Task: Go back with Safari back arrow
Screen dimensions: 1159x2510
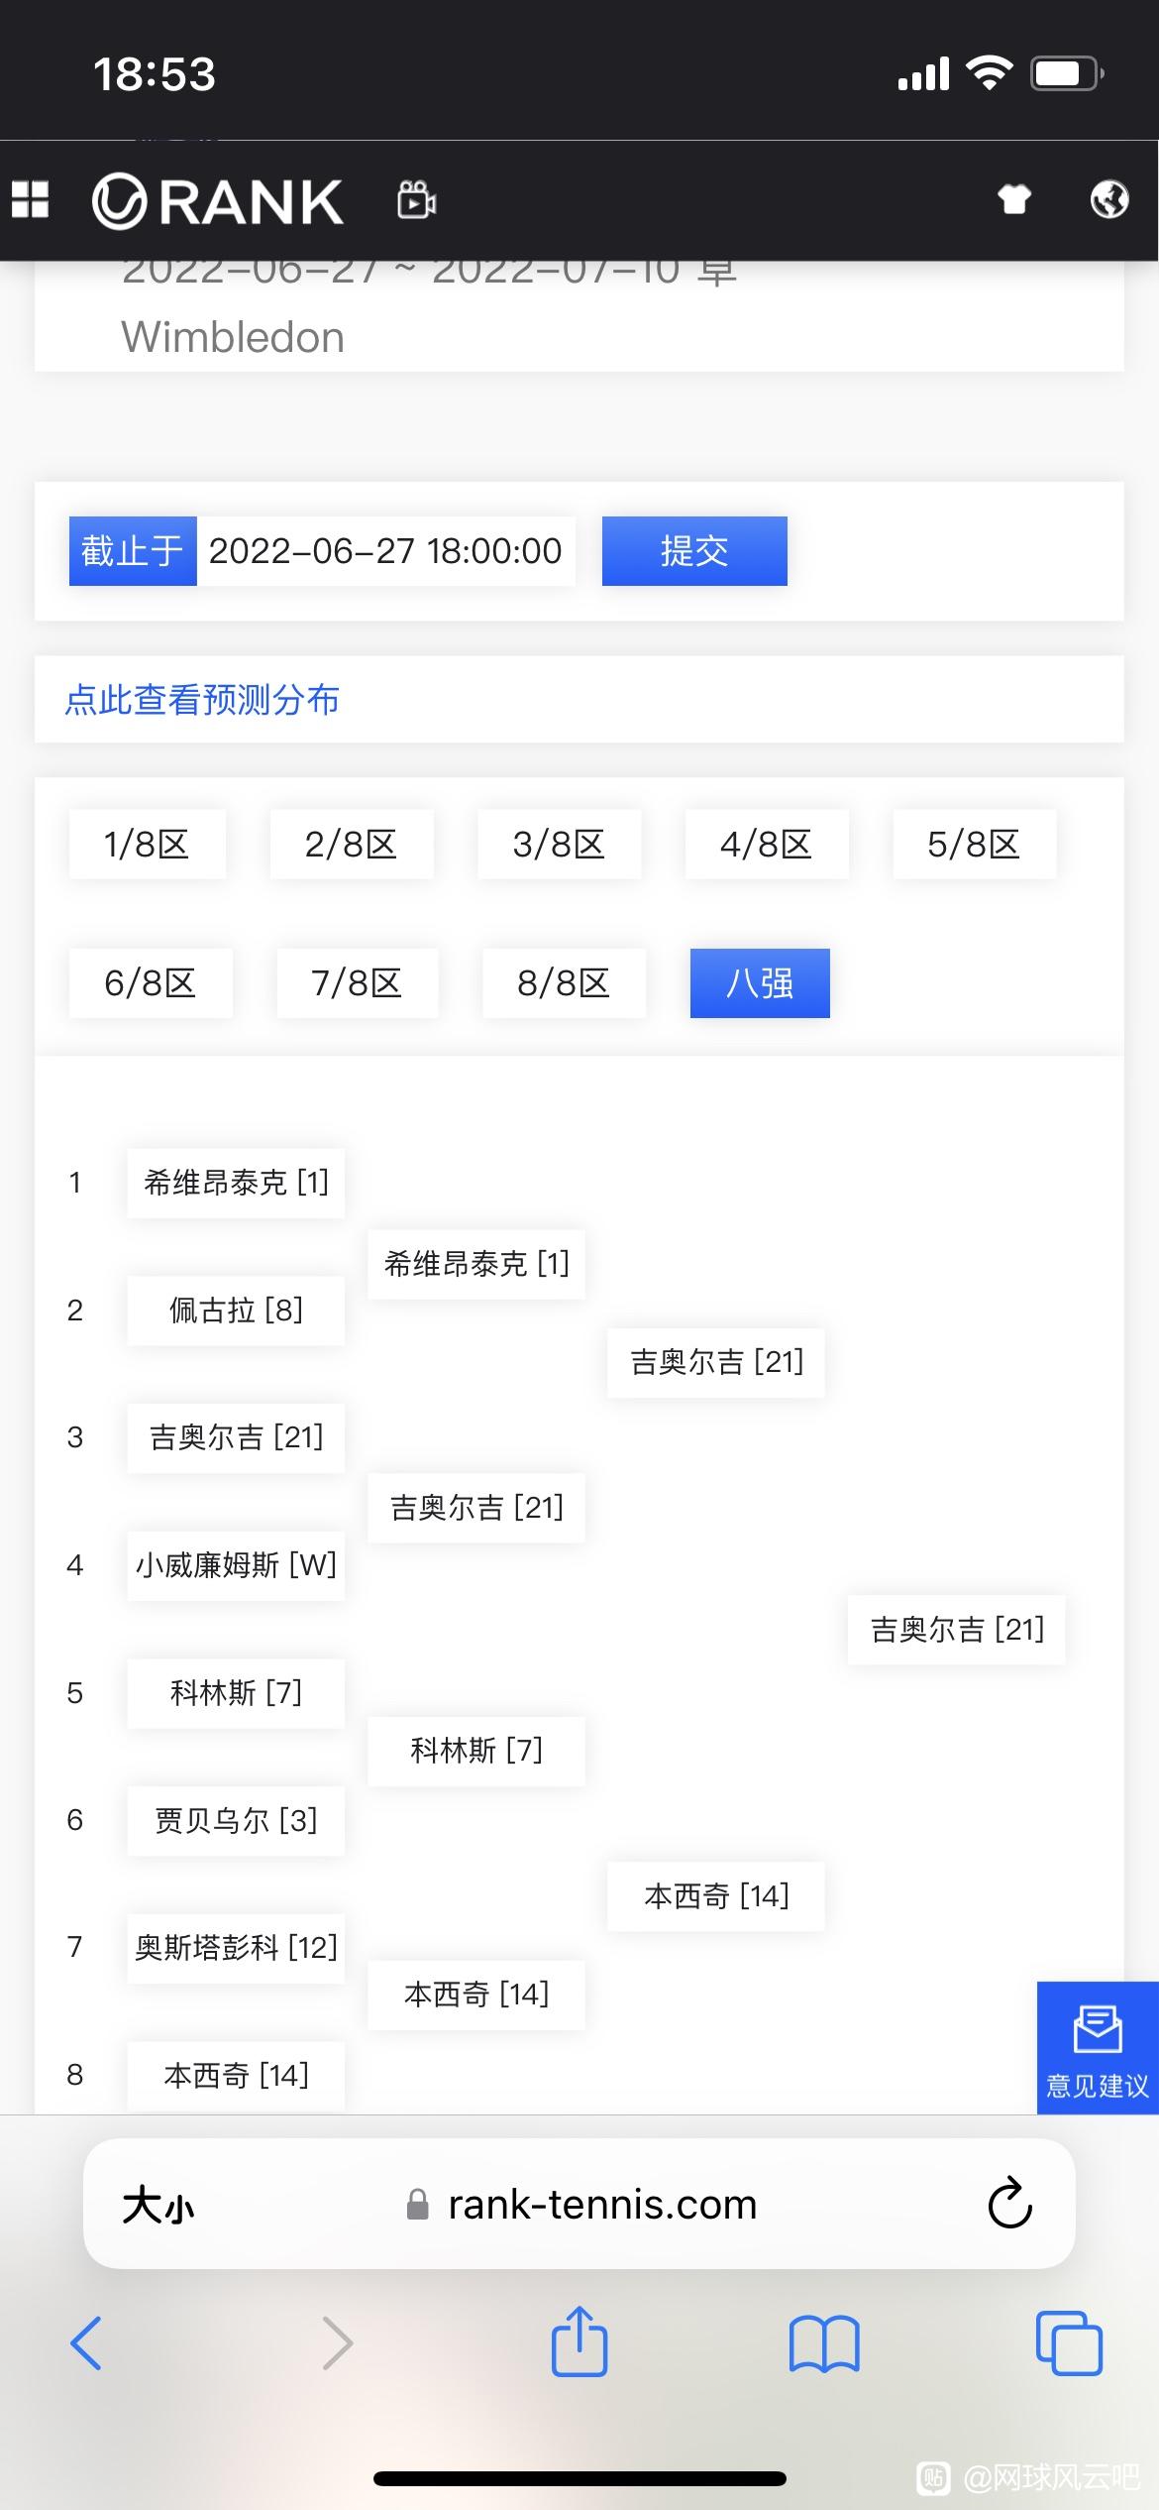Action: (x=86, y=2342)
